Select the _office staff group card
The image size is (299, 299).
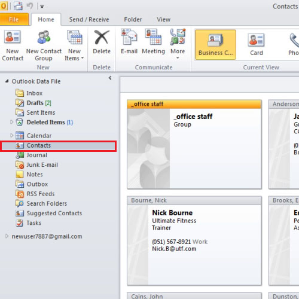tap(194, 144)
